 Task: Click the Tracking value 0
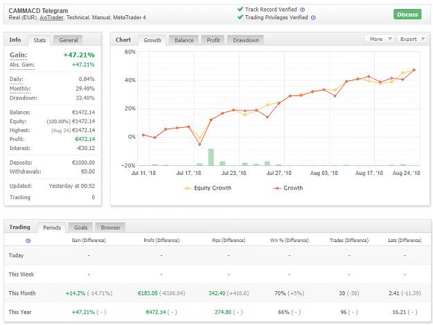94,197
